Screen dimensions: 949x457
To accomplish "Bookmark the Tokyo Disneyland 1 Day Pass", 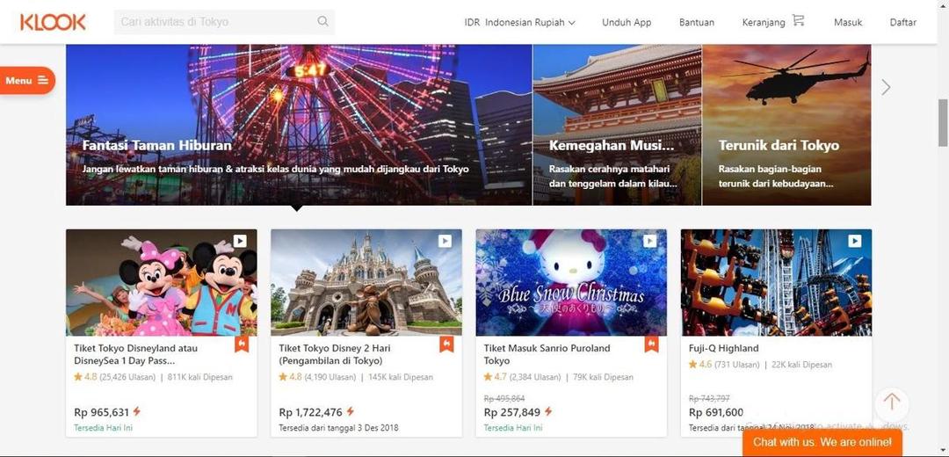I will coord(242,344).
